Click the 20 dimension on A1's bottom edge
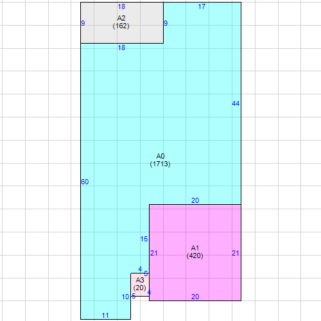Image resolution: width=321 pixels, height=321 pixels. coord(195,297)
